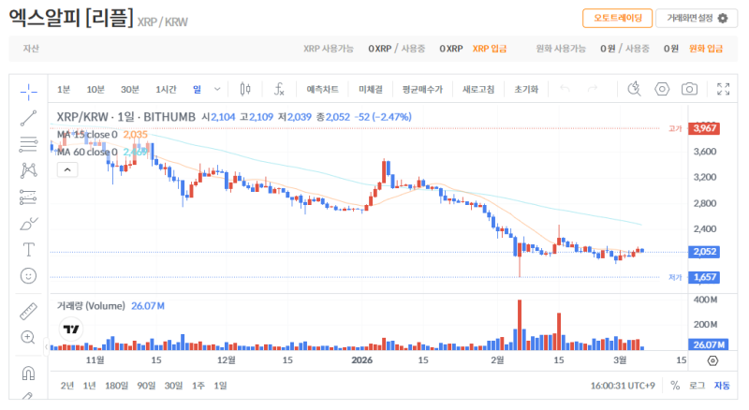Select the crosshair cursor tool

29,92
